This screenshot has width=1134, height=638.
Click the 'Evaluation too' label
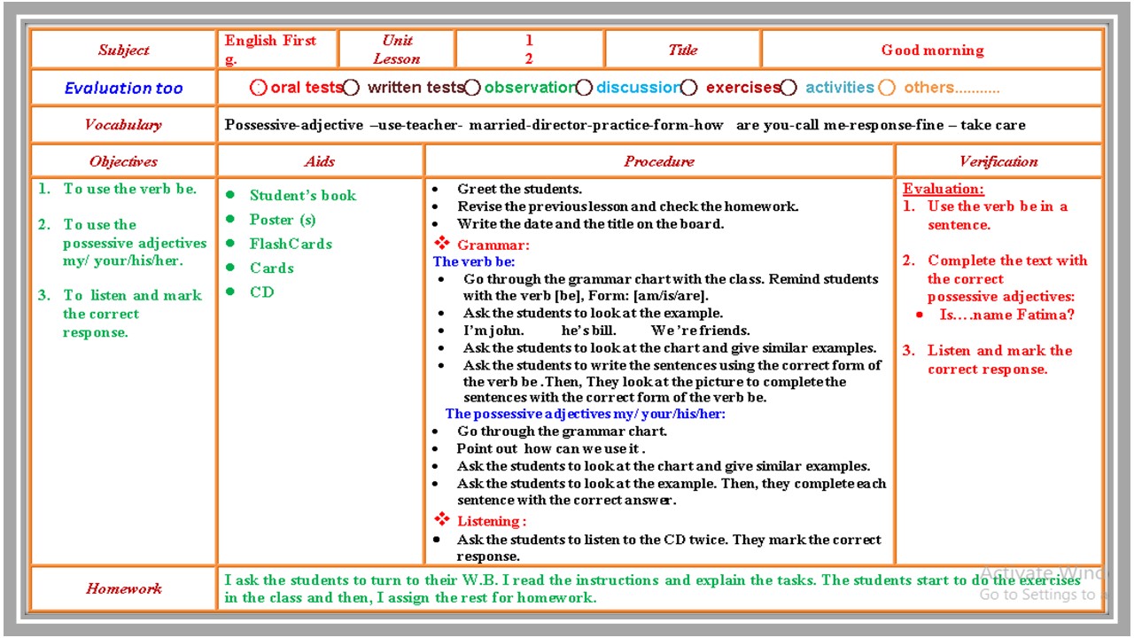point(124,88)
